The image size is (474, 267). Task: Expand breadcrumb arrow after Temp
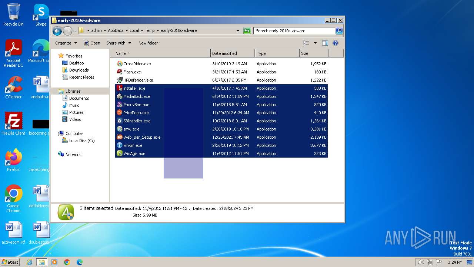coord(158,31)
